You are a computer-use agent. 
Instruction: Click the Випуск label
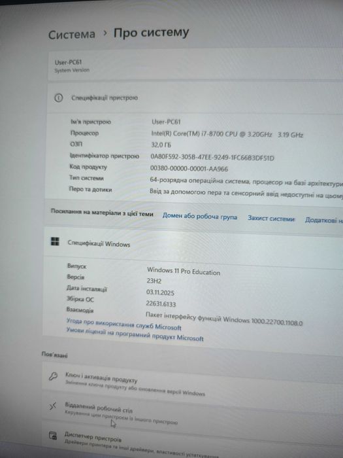[x=76, y=266]
